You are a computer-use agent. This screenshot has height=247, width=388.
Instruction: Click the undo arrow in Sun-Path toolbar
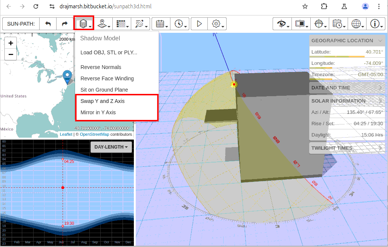coord(48,24)
